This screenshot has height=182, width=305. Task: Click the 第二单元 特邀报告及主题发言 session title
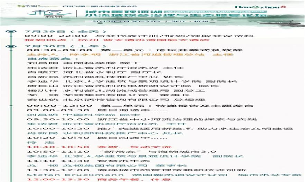tap(140, 105)
